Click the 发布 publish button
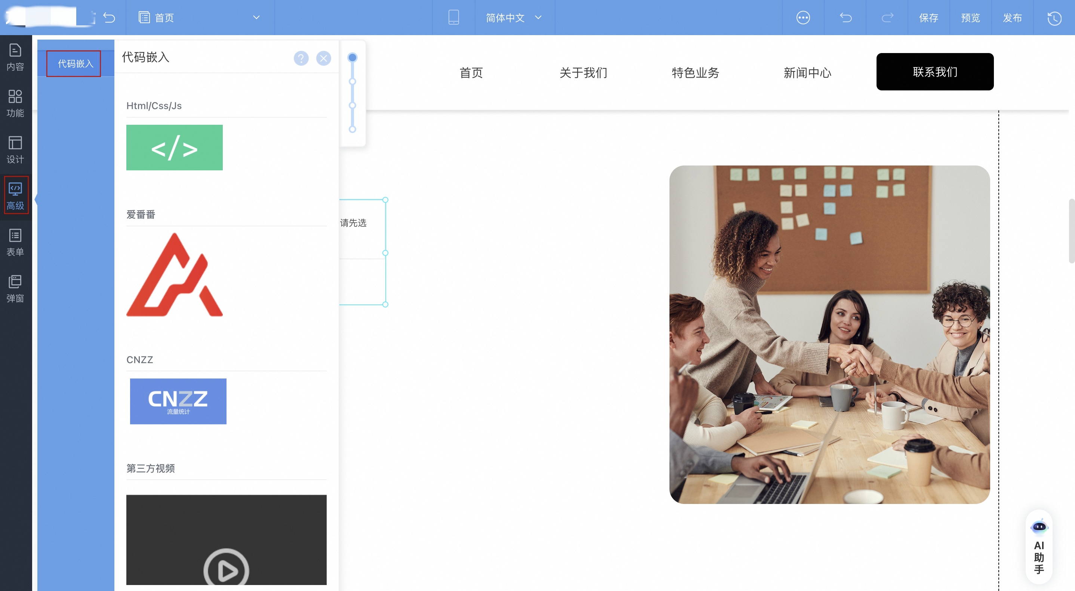Screen dimensions: 1075x591 [x=1012, y=18]
